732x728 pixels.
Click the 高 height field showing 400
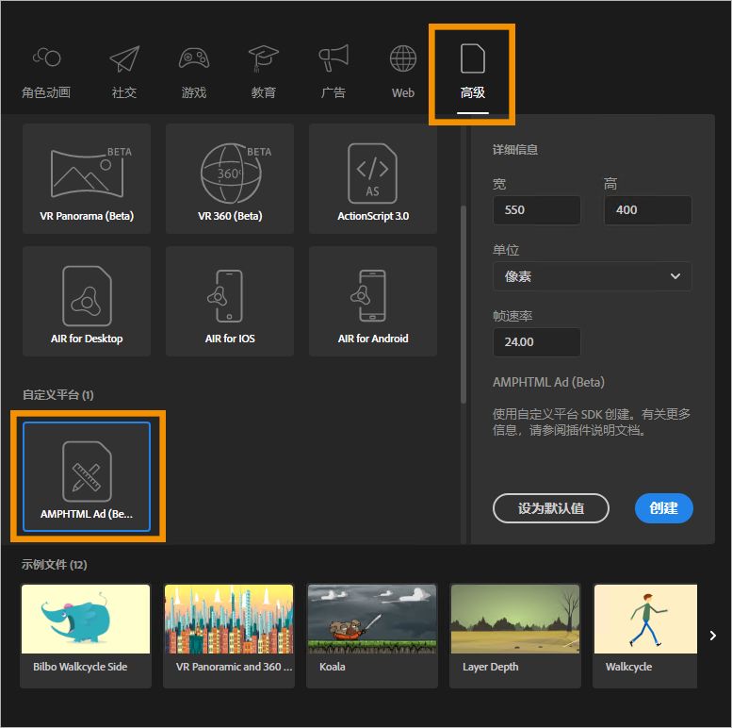pyautogui.click(x=648, y=210)
